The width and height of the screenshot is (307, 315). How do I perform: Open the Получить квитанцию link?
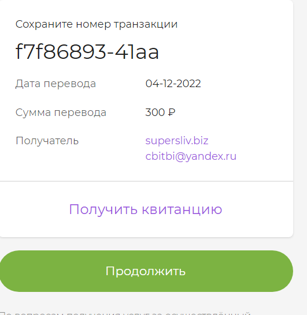pos(146,209)
